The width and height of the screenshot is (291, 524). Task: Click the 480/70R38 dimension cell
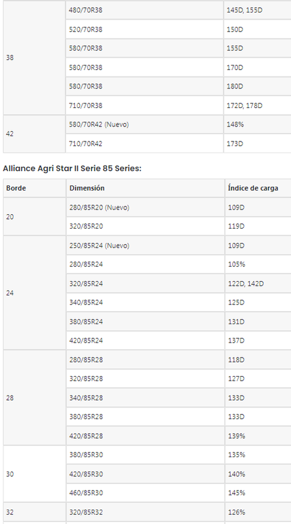click(x=144, y=10)
